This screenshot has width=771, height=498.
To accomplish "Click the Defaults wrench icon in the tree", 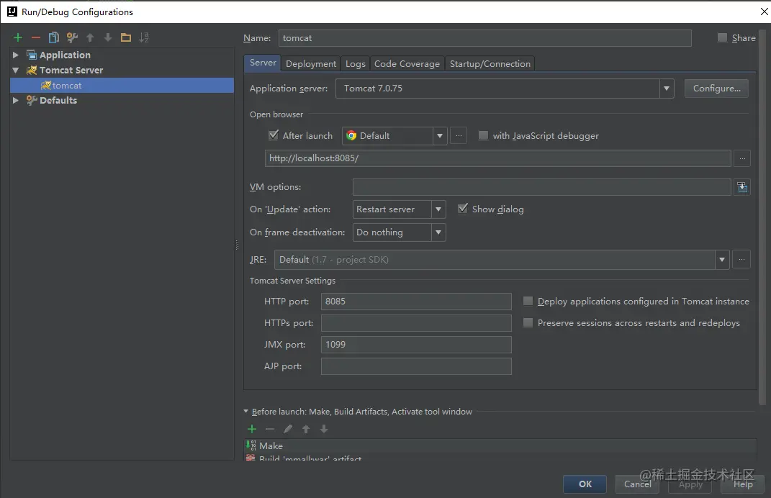I will 32,100.
